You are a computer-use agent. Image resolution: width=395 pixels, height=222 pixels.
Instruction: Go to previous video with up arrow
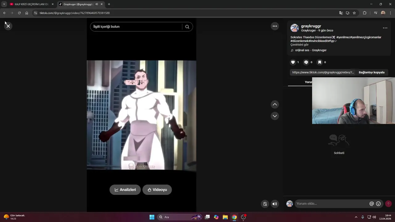pyautogui.click(x=275, y=105)
